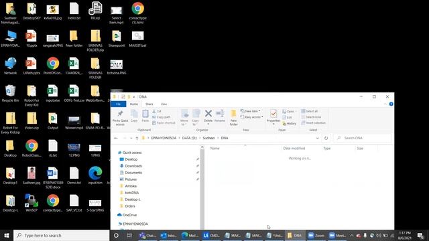Open the Easy access dropdown
This screenshot has height=241, width=429.
(252, 117)
